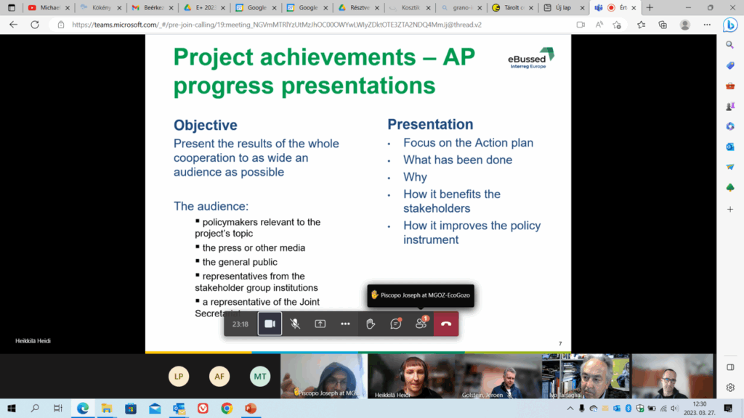Viewport: 744px width, 418px height.
Task: Select the LP participant avatar
Action: (179, 376)
